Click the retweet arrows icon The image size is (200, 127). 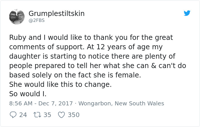(37, 115)
